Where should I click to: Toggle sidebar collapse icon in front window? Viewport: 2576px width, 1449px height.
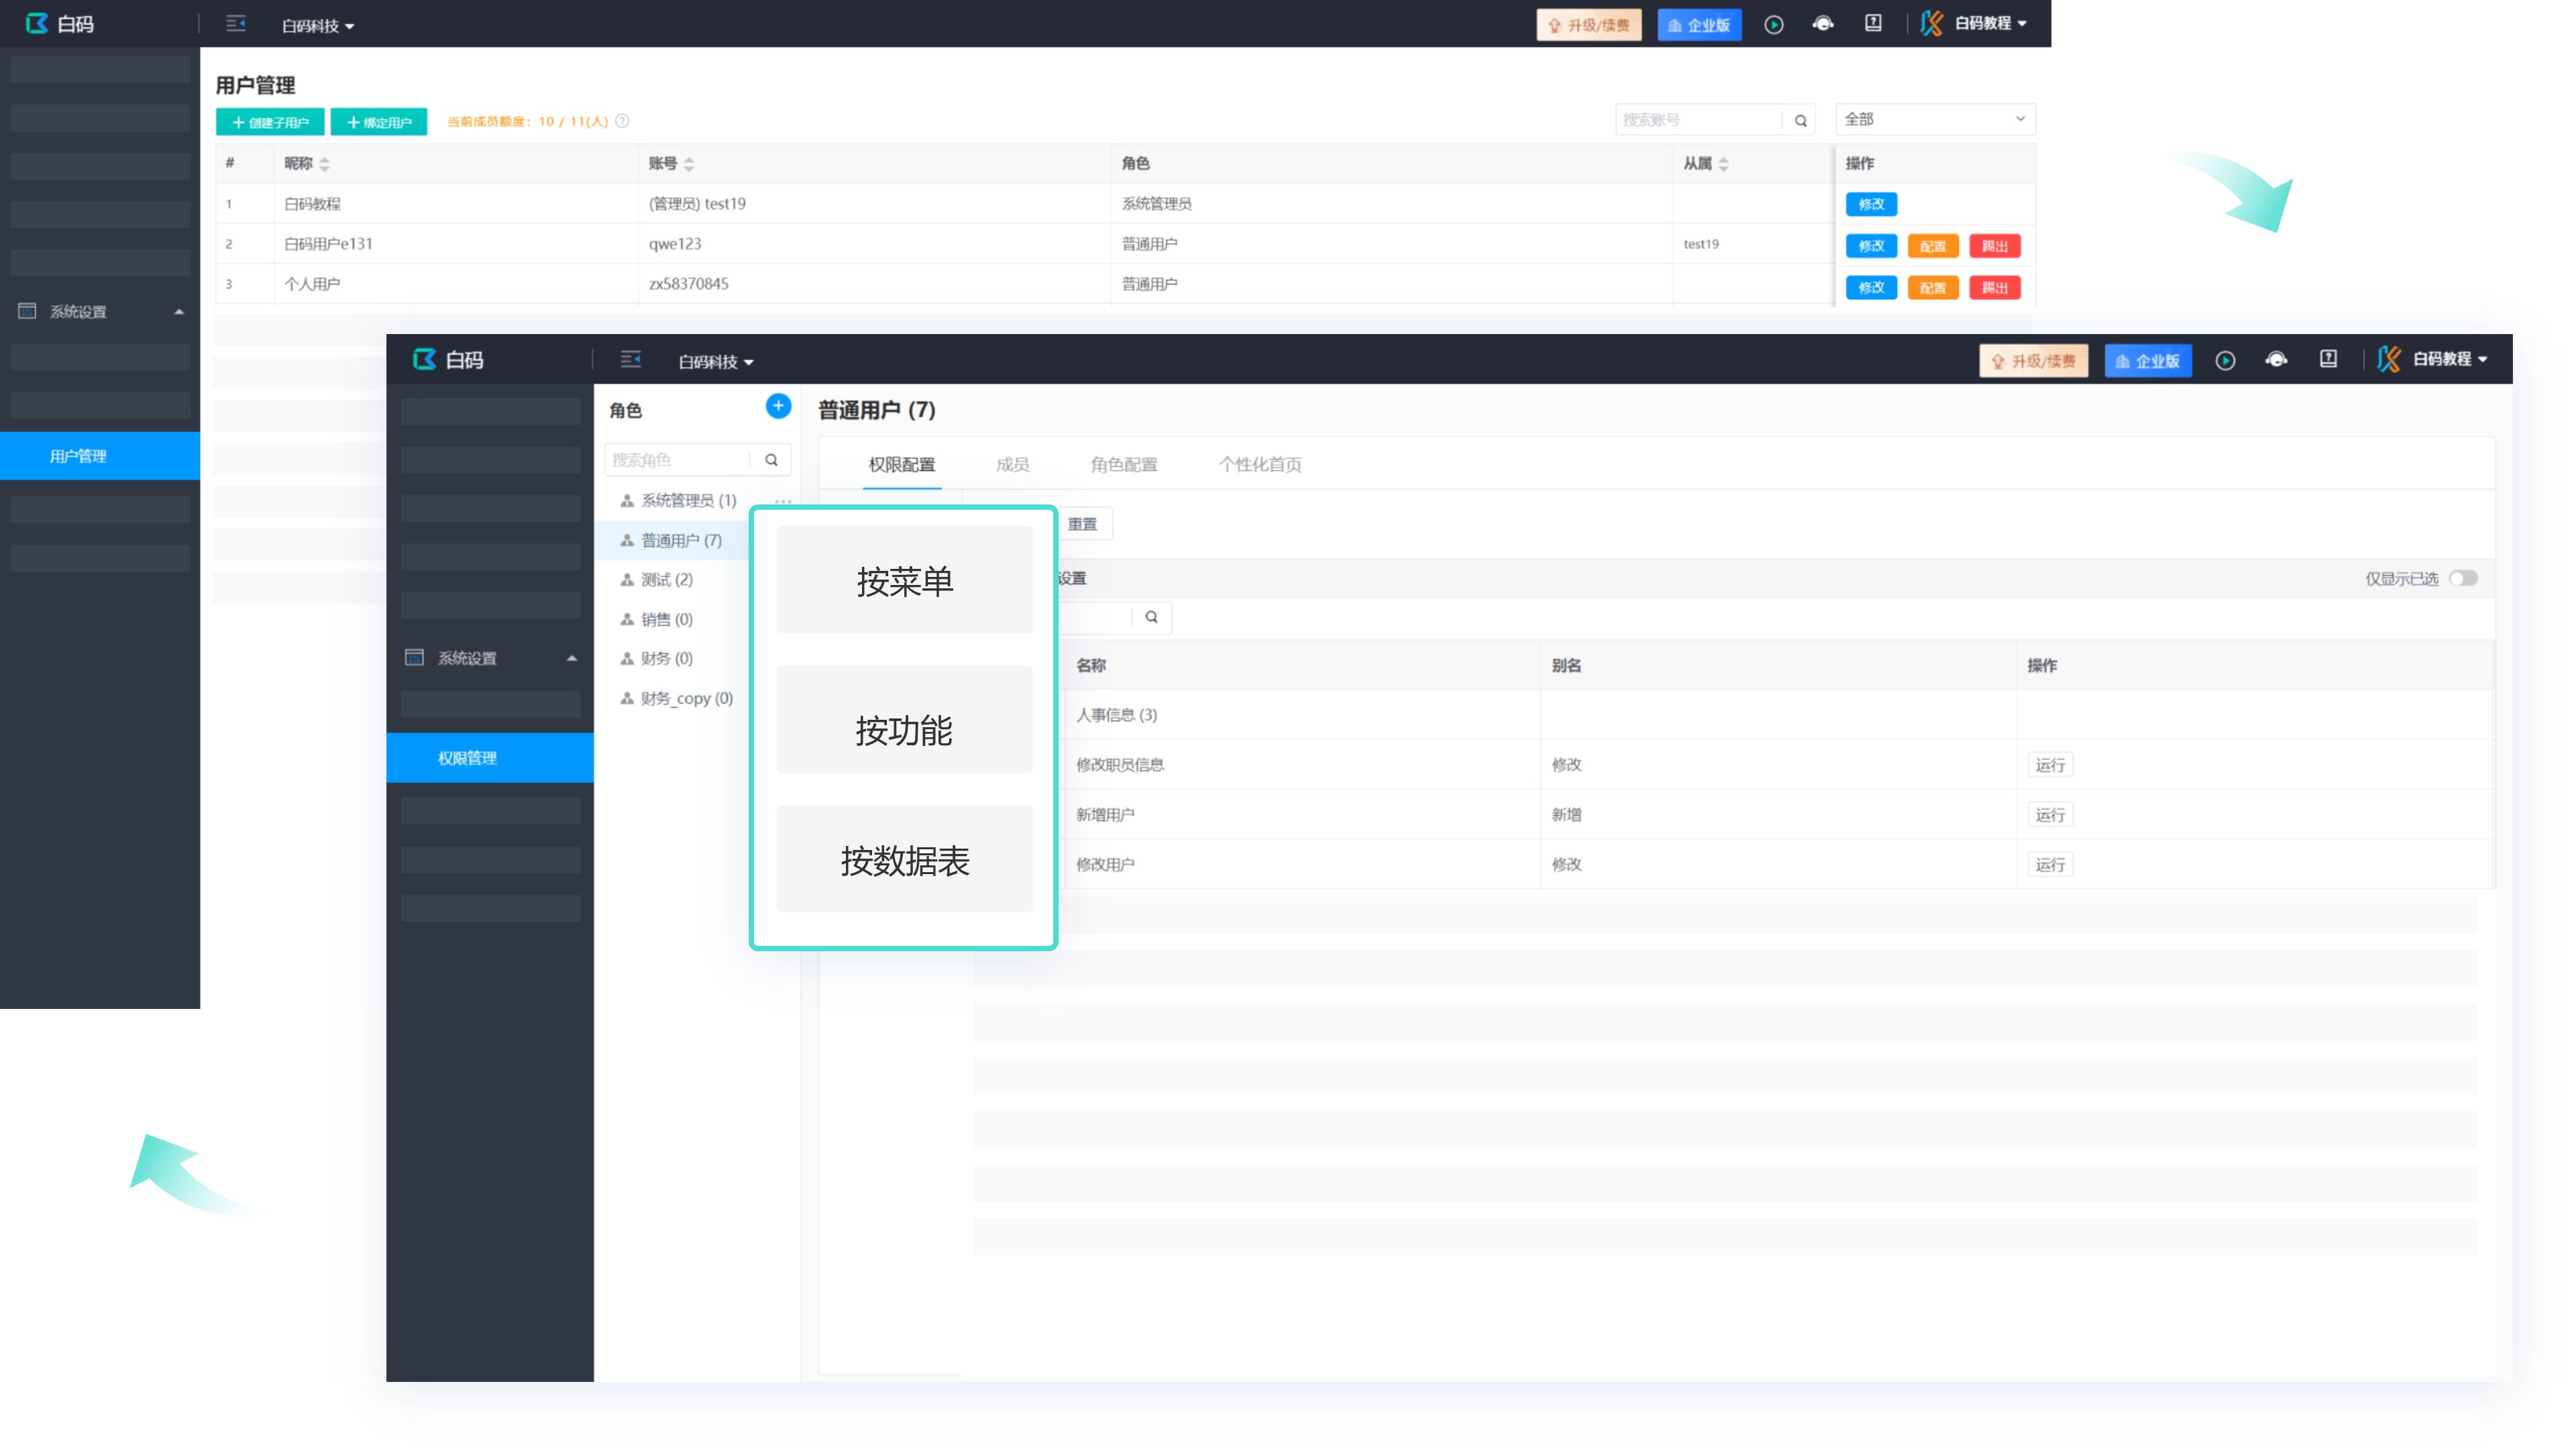[630, 359]
